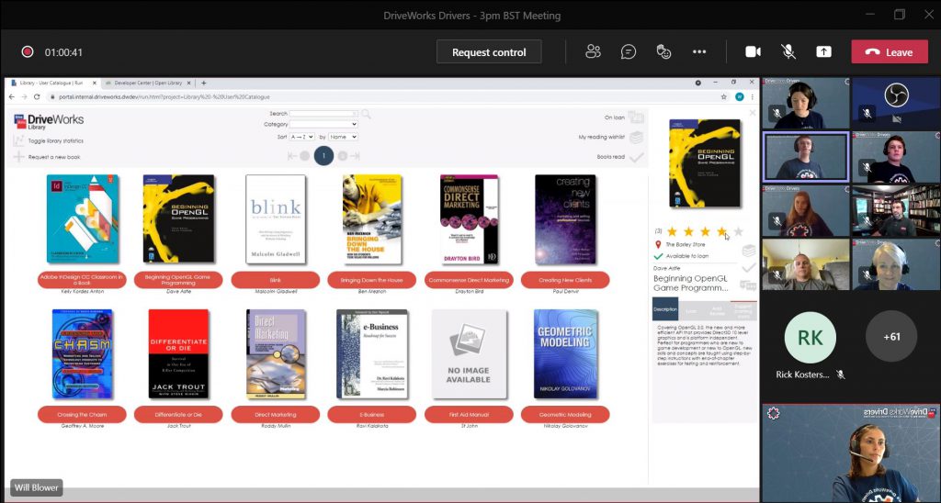Go to first page of catalogue

[x=292, y=156]
